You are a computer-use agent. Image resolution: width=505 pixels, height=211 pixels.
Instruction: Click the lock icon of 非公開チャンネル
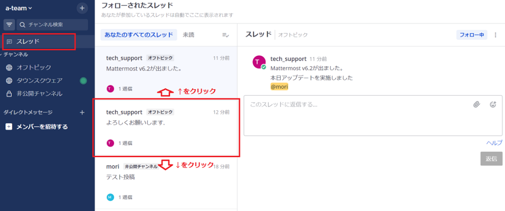10,94
